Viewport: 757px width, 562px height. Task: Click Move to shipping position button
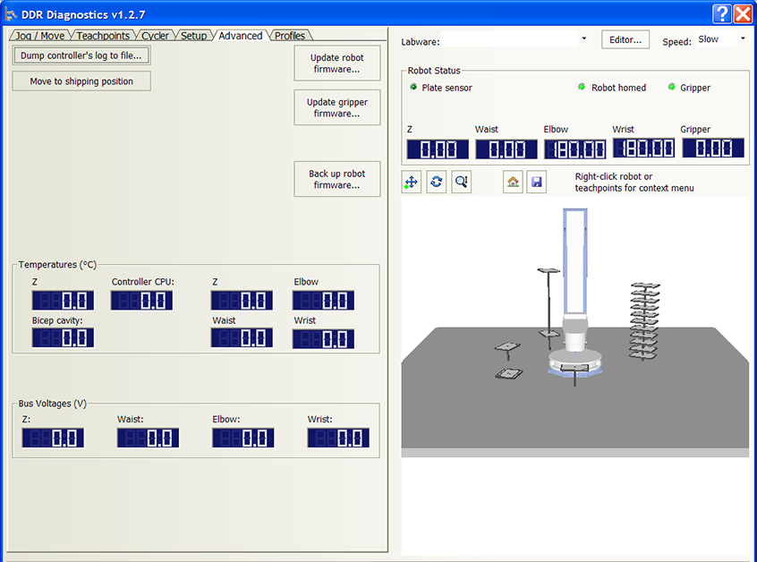point(81,81)
